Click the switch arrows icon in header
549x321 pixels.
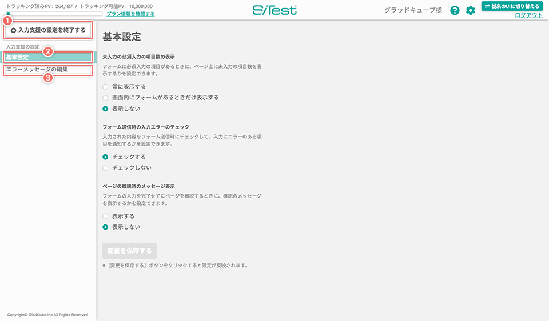(x=487, y=6)
